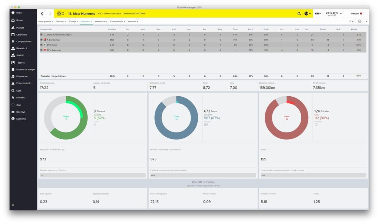Sort table by Partidos column

click(112, 29)
